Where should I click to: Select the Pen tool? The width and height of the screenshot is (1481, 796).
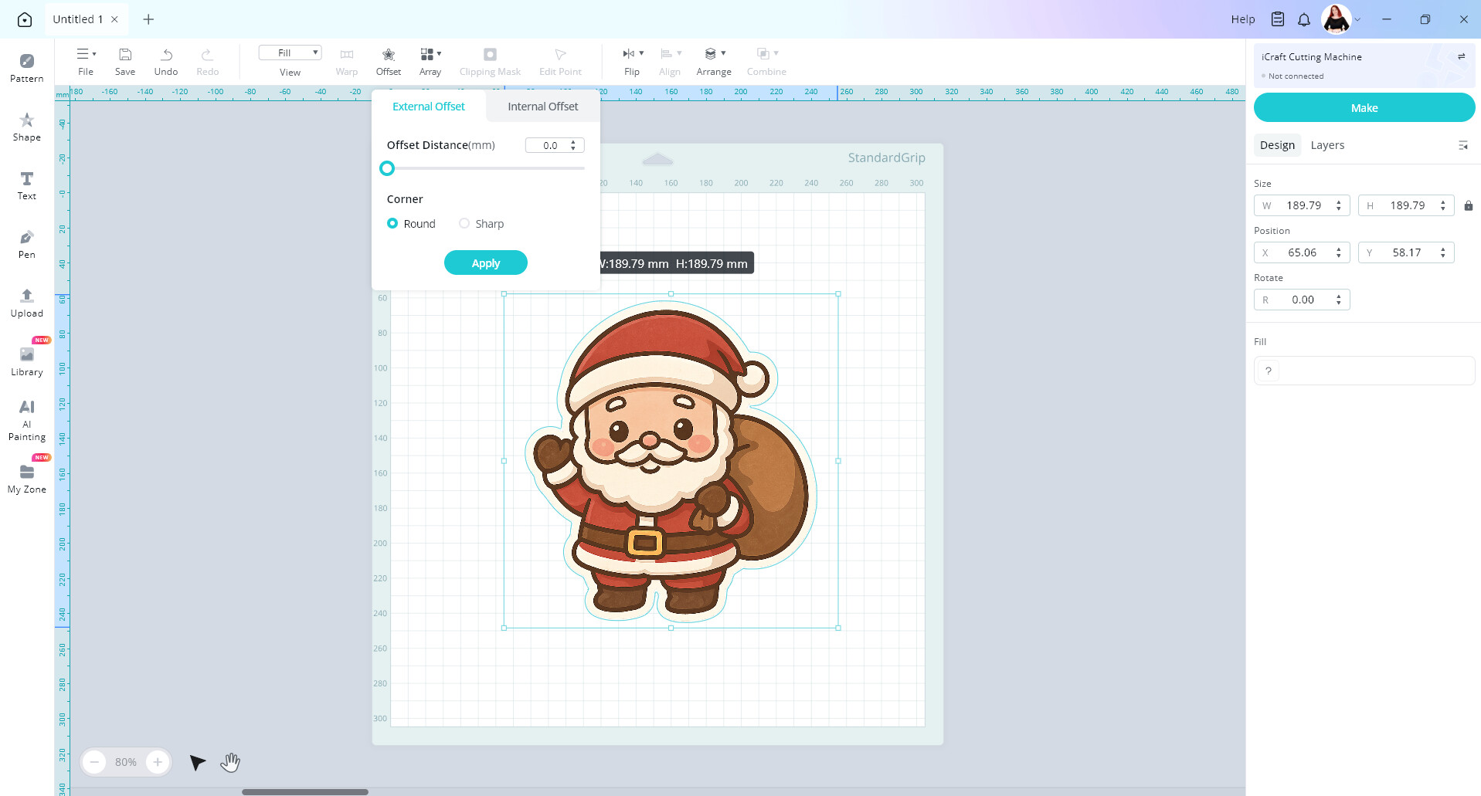pos(26,244)
